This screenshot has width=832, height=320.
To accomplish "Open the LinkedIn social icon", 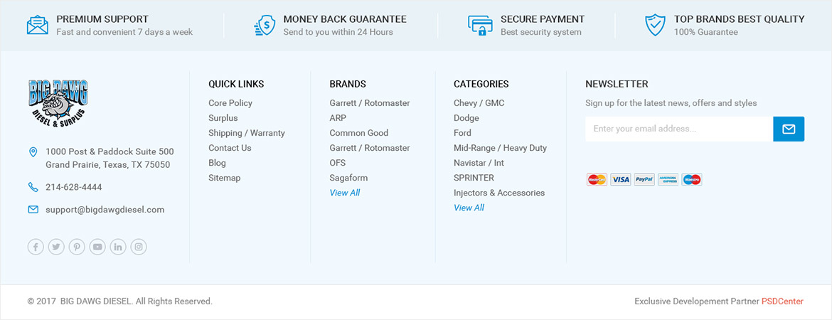I will (x=118, y=247).
